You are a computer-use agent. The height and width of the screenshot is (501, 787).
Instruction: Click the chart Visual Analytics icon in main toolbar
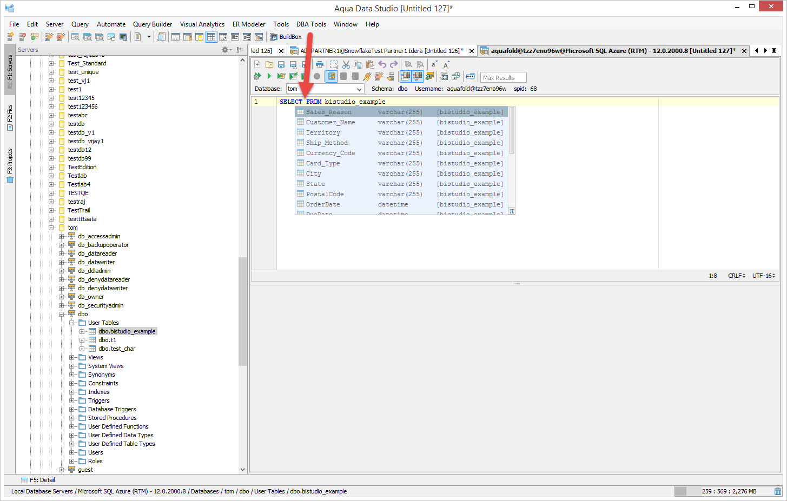259,37
